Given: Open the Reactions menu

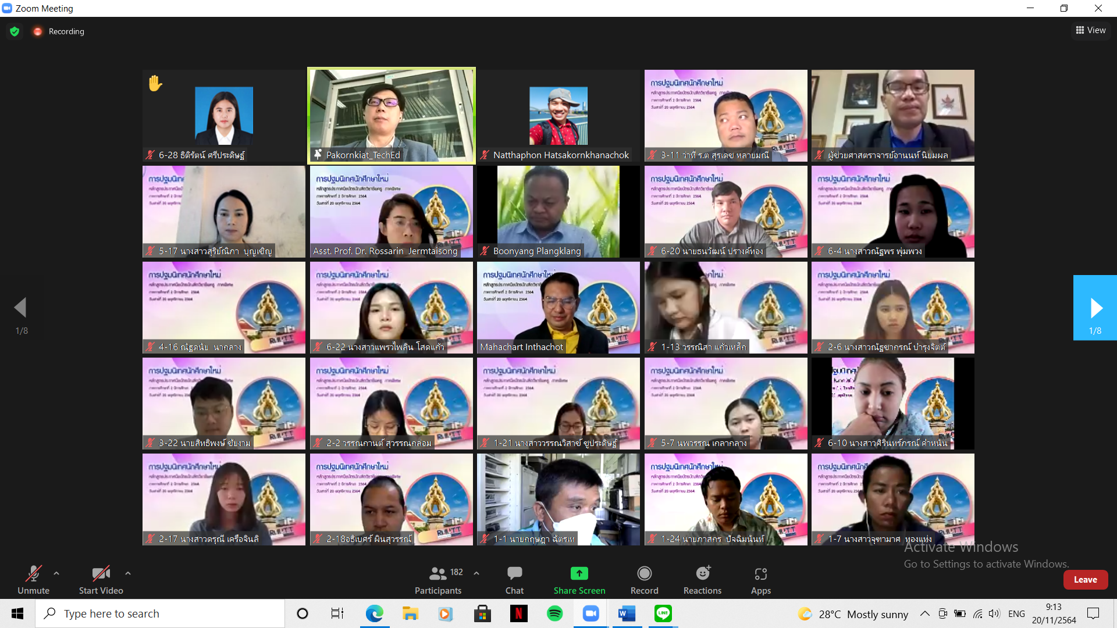Looking at the screenshot, I should pos(702,580).
